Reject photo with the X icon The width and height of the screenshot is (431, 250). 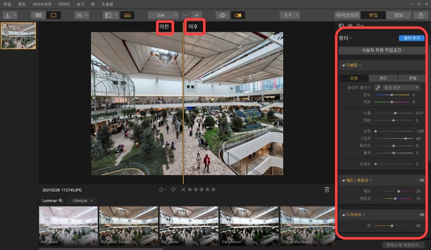(183, 190)
